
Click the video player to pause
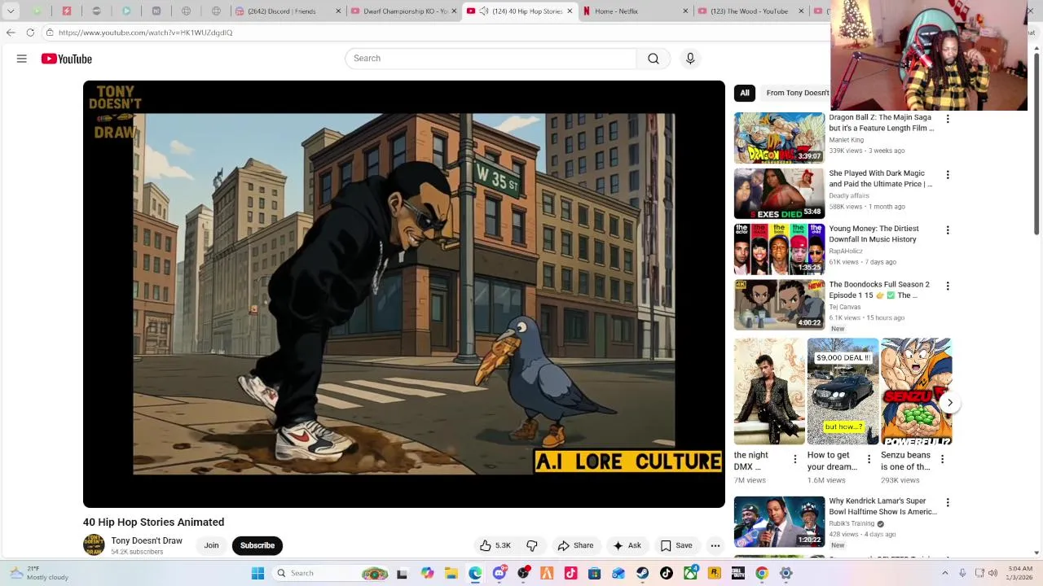[403, 294]
